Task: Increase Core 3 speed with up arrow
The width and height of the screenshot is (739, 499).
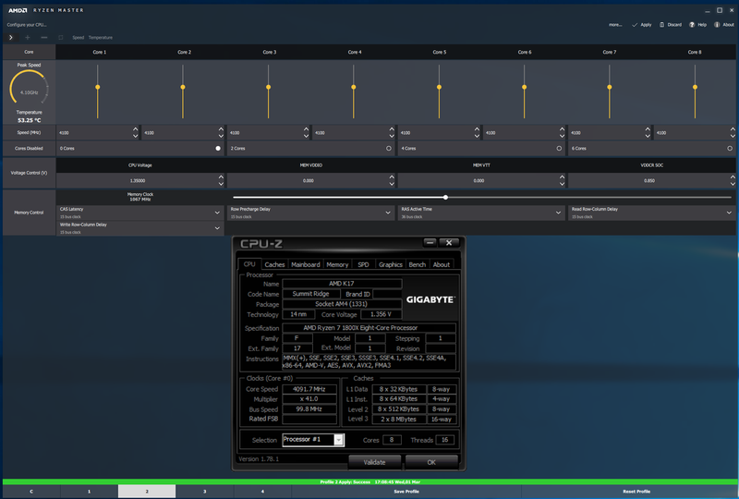Action: pos(307,128)
